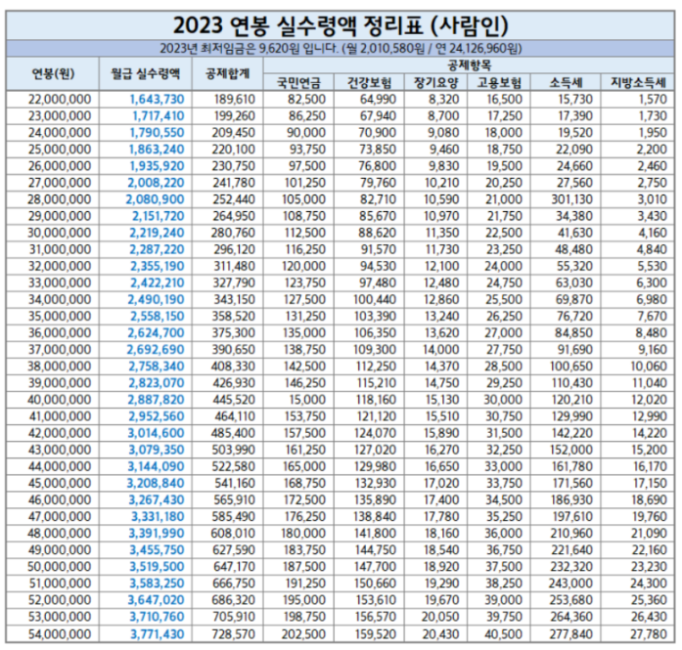Click take-home value '3,647,020'
Screen dimensions: 682x650
pos(156,600)
